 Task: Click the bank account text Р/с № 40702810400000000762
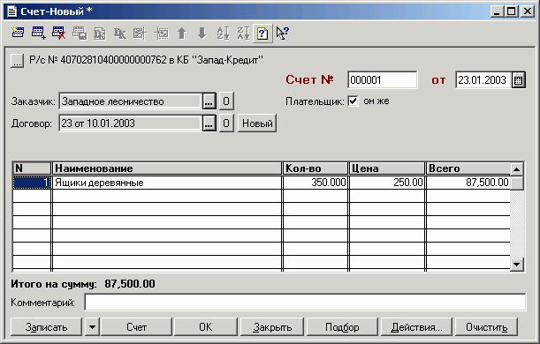[x=98, y=60]
